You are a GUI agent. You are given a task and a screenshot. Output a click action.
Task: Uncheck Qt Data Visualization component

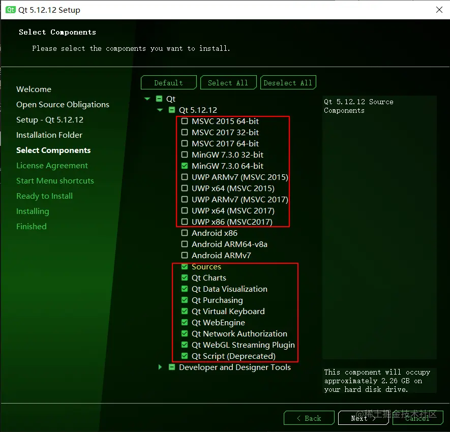tap(185, 289)
